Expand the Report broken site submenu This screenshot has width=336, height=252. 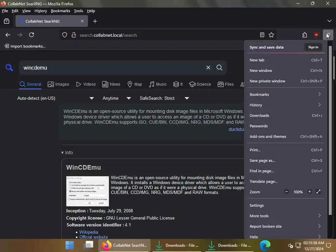(286, 226)
